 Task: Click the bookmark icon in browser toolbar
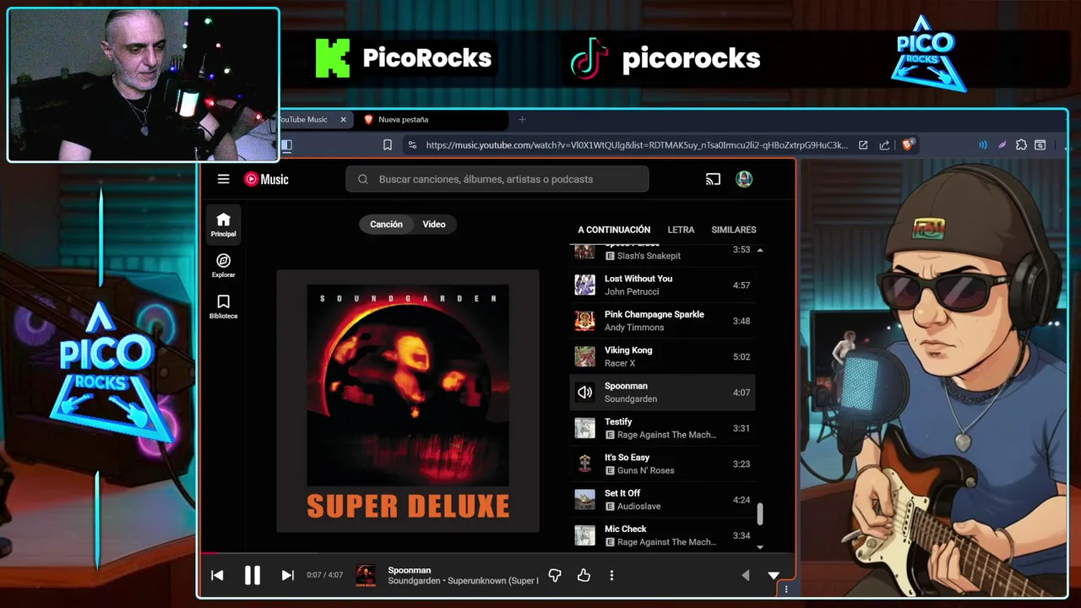click(x=388, y=144)
